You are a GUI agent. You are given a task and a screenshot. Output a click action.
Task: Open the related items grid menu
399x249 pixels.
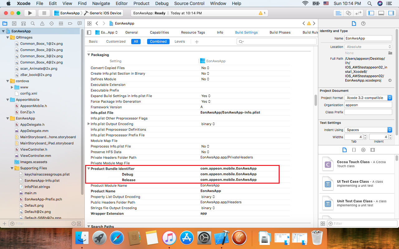89,23
